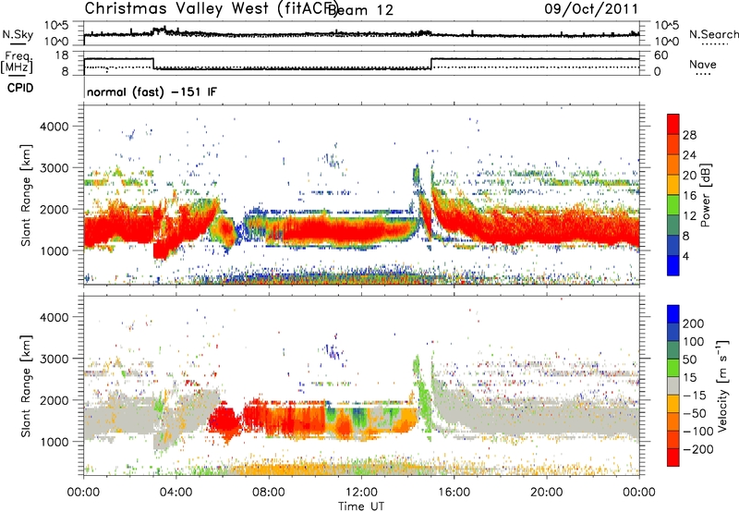Click the 200 value on Velocity colorbar
Viewport: 739px width, 512px height.
[x=694, y=323]
